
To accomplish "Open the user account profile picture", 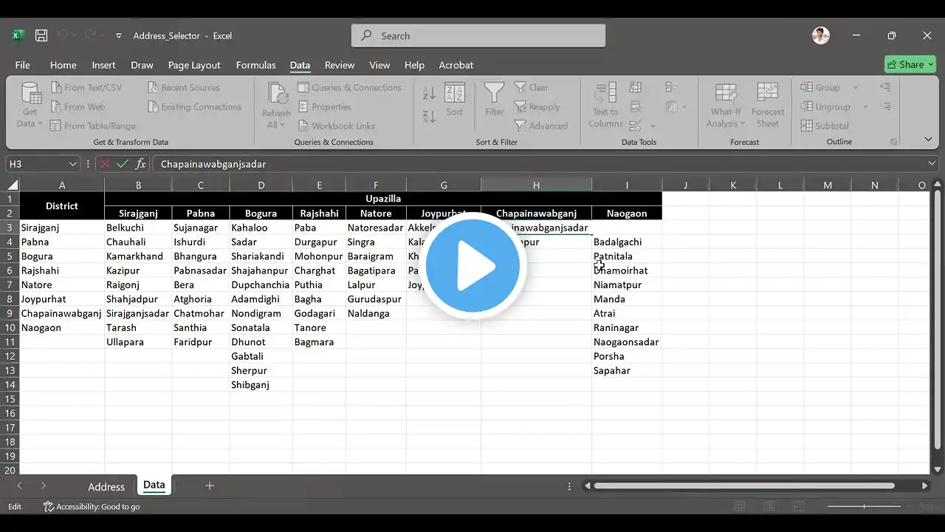I will point(820,35).
